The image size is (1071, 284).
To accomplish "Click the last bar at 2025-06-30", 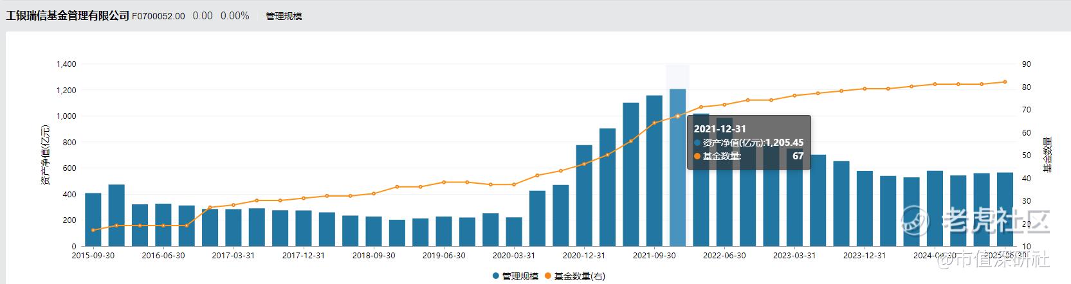I will click(x=1005, y=209).
